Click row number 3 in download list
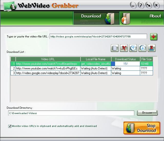This screenshot has width=164, height=141. (13, 73)
